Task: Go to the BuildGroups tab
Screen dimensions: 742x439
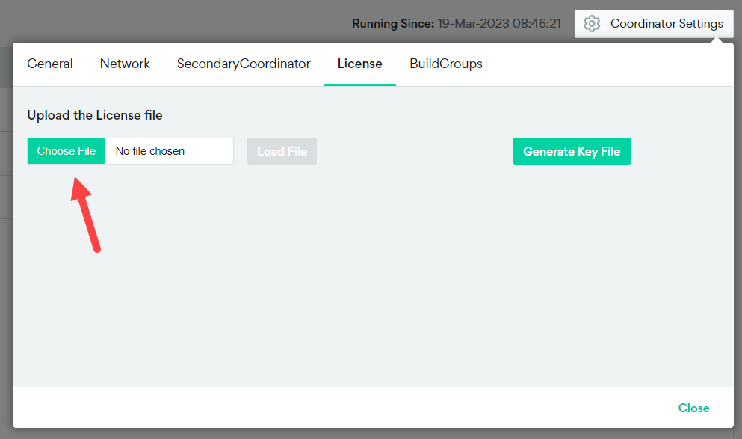Action: tap(446, 64)
